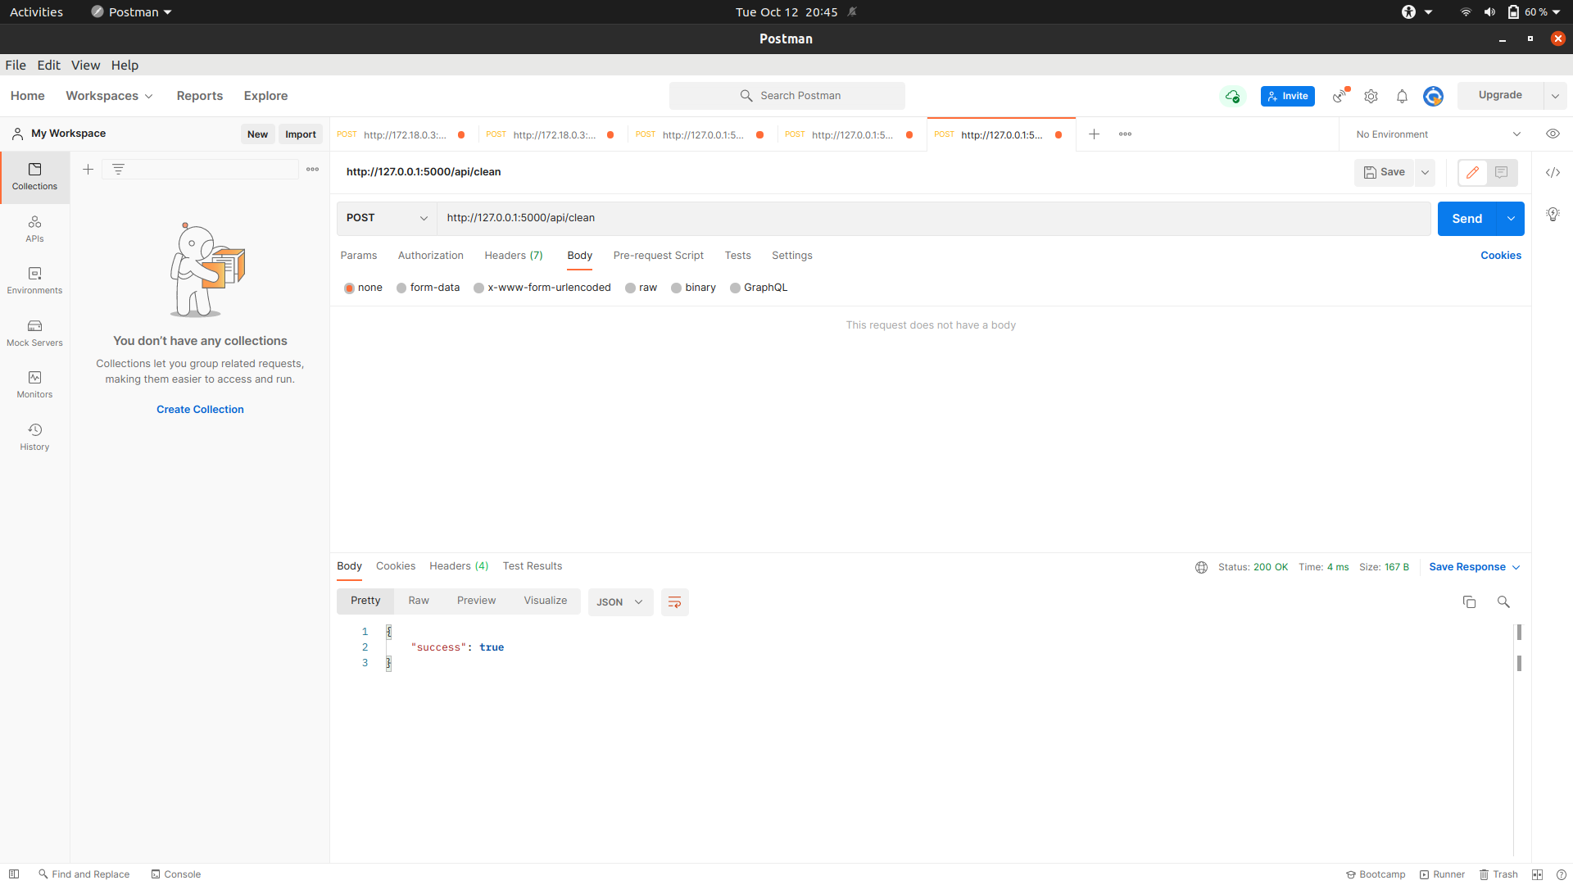Choose GraphQL body type radio
The height and width of the screenshot is (885, 1573).
tap(735, 288)
